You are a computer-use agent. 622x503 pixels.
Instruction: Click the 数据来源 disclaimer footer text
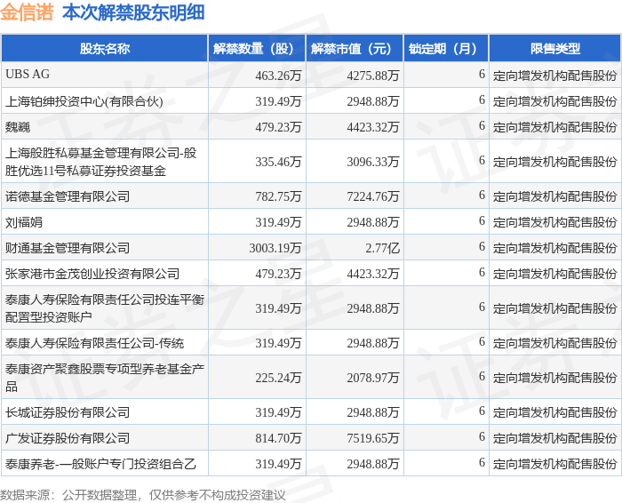(143, 494)
